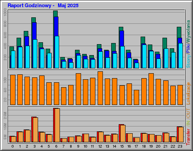Click the 25M value on Transfer axis
This screenshot has height=151, width=193.
tap(5, 116)
